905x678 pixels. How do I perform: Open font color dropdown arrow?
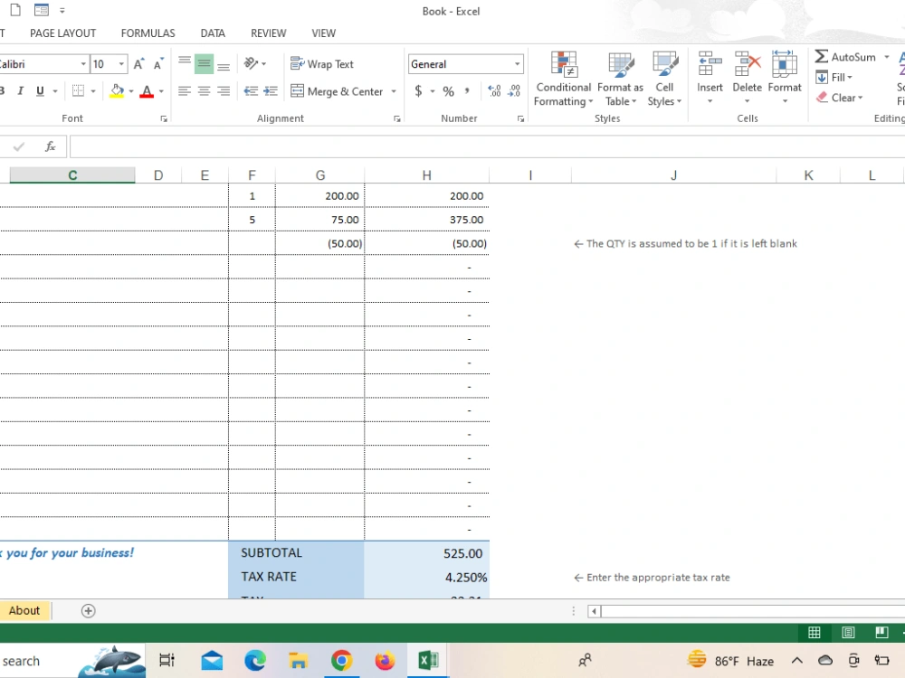161,91
